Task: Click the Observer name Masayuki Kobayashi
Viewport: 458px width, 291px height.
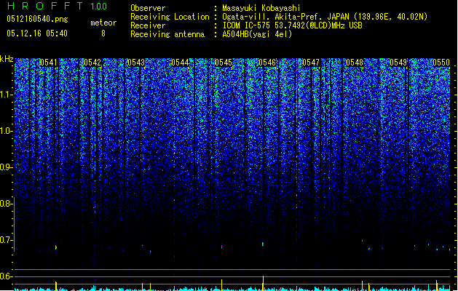Action: pyautogui.click(x=261, y=8)
